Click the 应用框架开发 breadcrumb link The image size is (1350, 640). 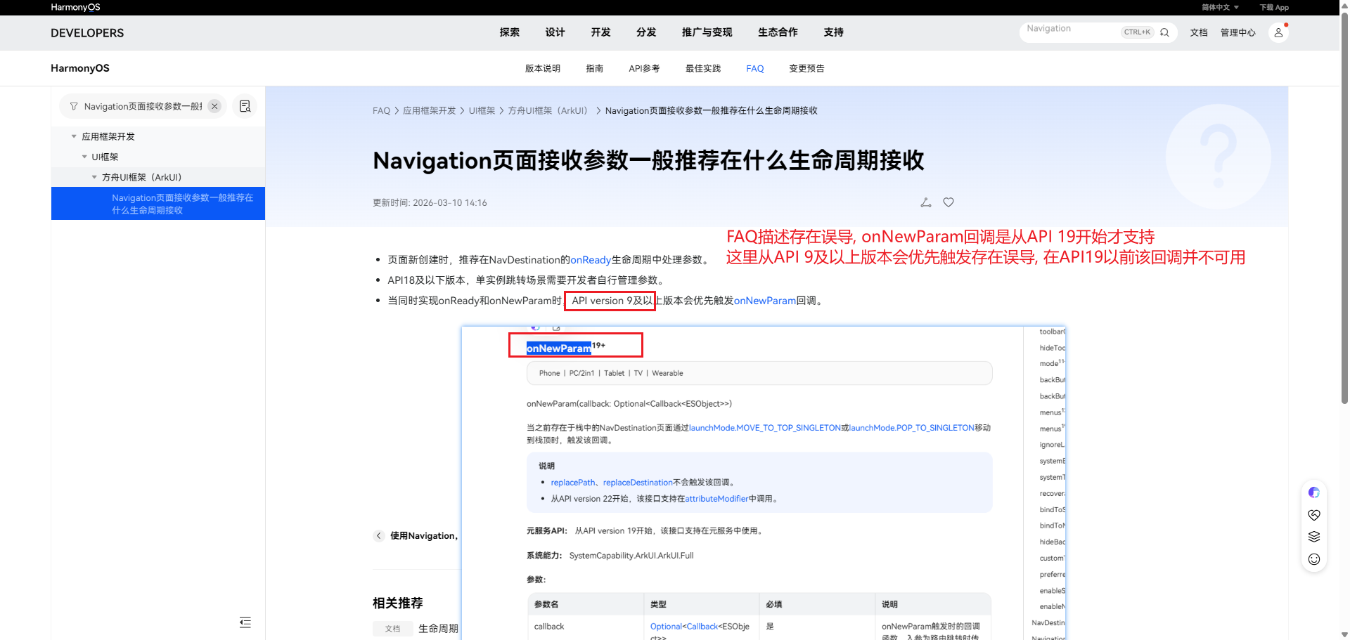[430, 111]
